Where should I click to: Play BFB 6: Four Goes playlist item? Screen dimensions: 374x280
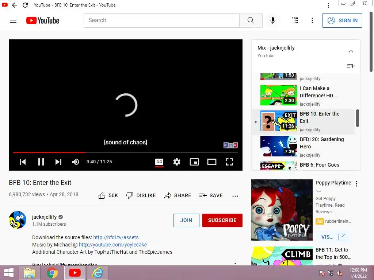tap(303, 166)
